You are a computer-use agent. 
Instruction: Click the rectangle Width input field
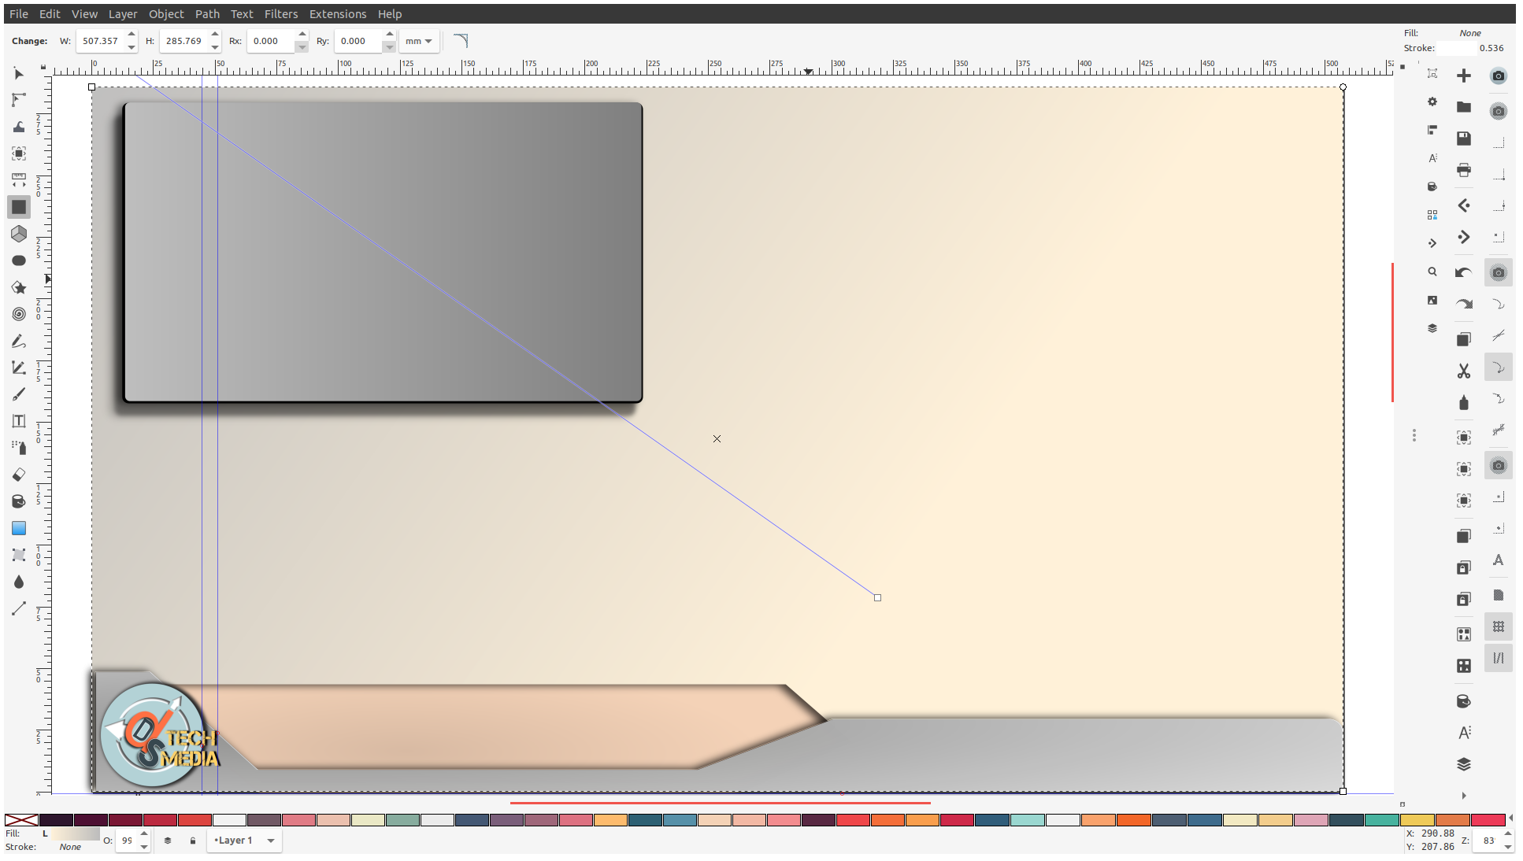[101, 41]
